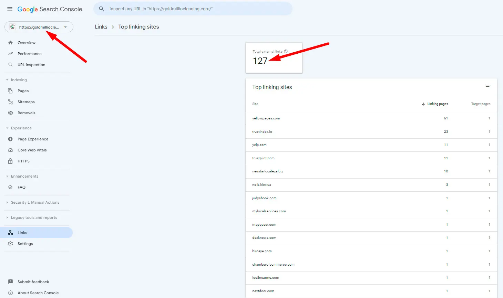This screenshot has height=298, width=503.
Task: Click the HTTPS padlock icon
Action: [x=10, y=161]
